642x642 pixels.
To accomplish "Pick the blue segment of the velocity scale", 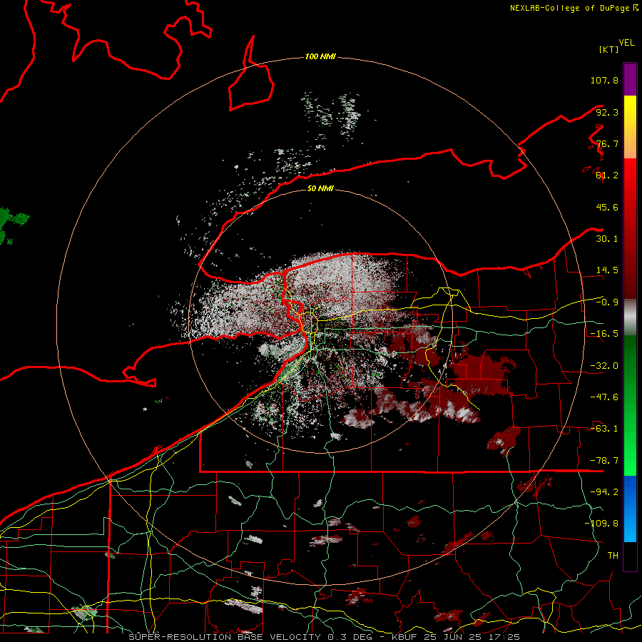I will (x=630, y=509).
